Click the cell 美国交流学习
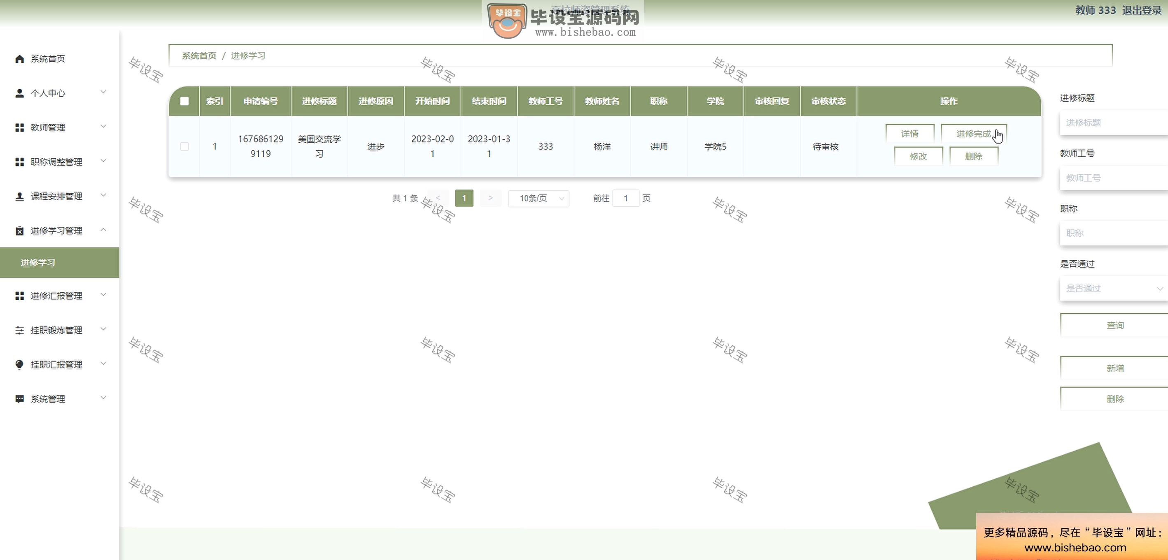The height and width of the screenshot is (560, 1168). tap(319, 146)
